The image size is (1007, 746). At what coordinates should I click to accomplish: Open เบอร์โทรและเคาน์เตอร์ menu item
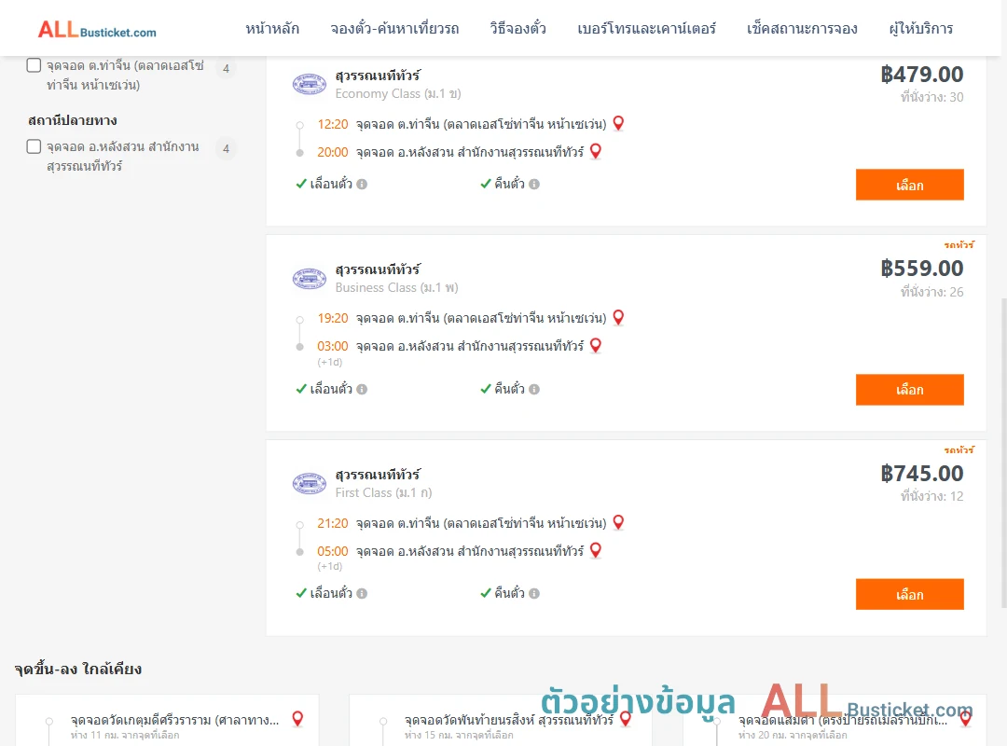coord(647,29)
